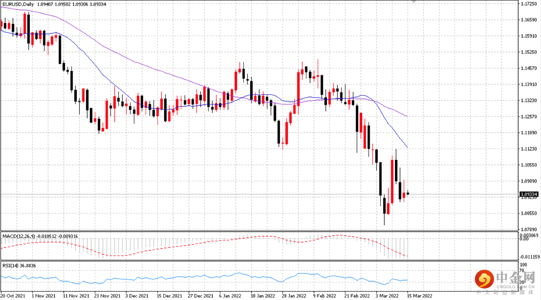Click the 9 Feb 2022 date label
The image size is (541, 300).
(324, 296)
